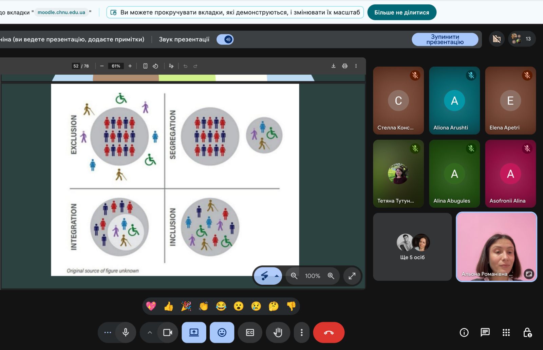Screen dimensions: 543x350
Task: Expand audio and video settings chevron
Action: tap(150, 332)
